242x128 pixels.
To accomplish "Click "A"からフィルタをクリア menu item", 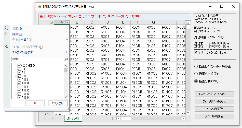I will coord(28,47).
